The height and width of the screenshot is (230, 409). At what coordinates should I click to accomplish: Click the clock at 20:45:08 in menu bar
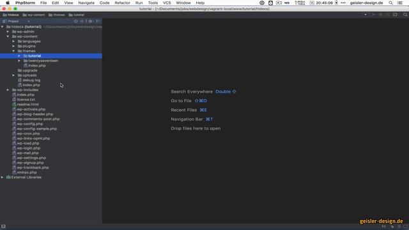324,3
